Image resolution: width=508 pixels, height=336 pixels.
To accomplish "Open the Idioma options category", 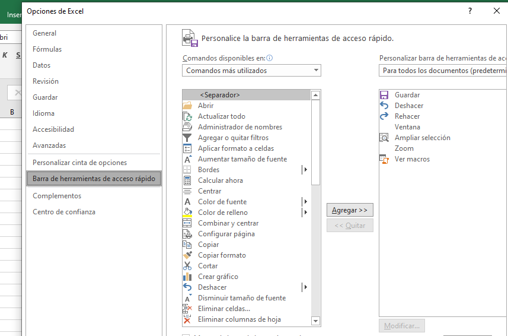I will (x=43, y=113).
